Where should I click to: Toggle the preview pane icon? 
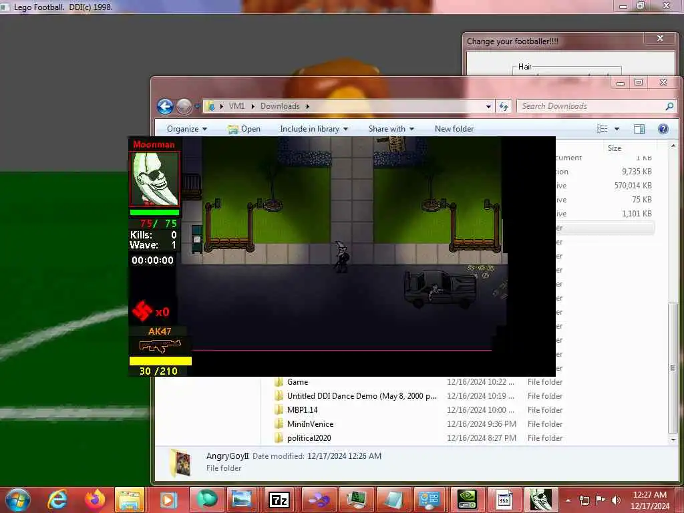(639, 129)
